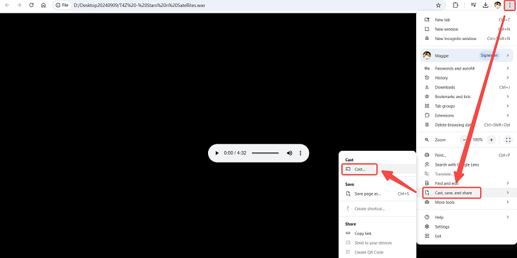
Task: Select Search with Google Lens
Action: (467, 164)
